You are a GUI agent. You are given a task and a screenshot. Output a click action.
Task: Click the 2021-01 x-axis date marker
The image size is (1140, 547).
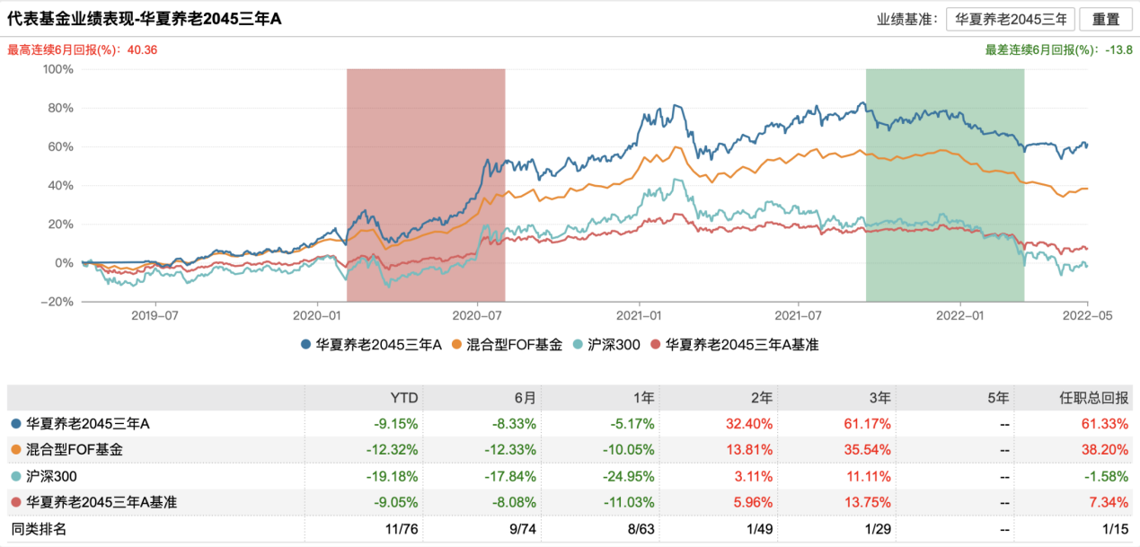639,315
